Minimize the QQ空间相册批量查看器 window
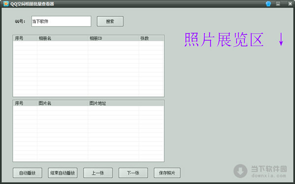Viewport: 295px width, 184px height. [278, 4]
